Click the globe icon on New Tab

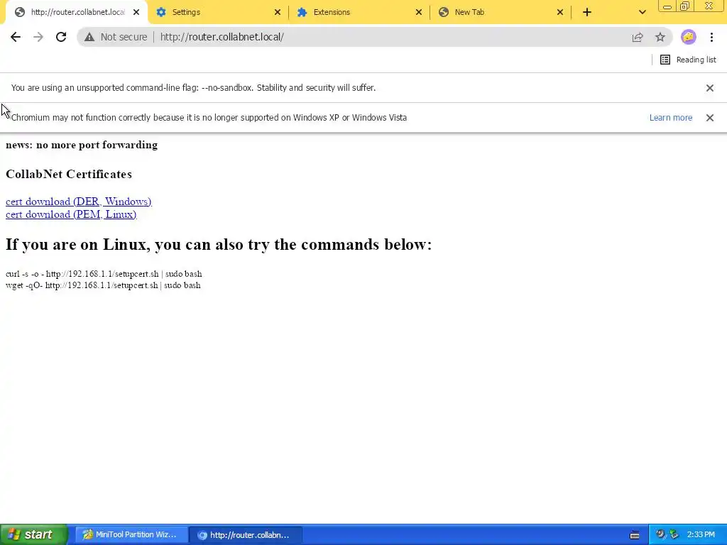tap(444, 12)
